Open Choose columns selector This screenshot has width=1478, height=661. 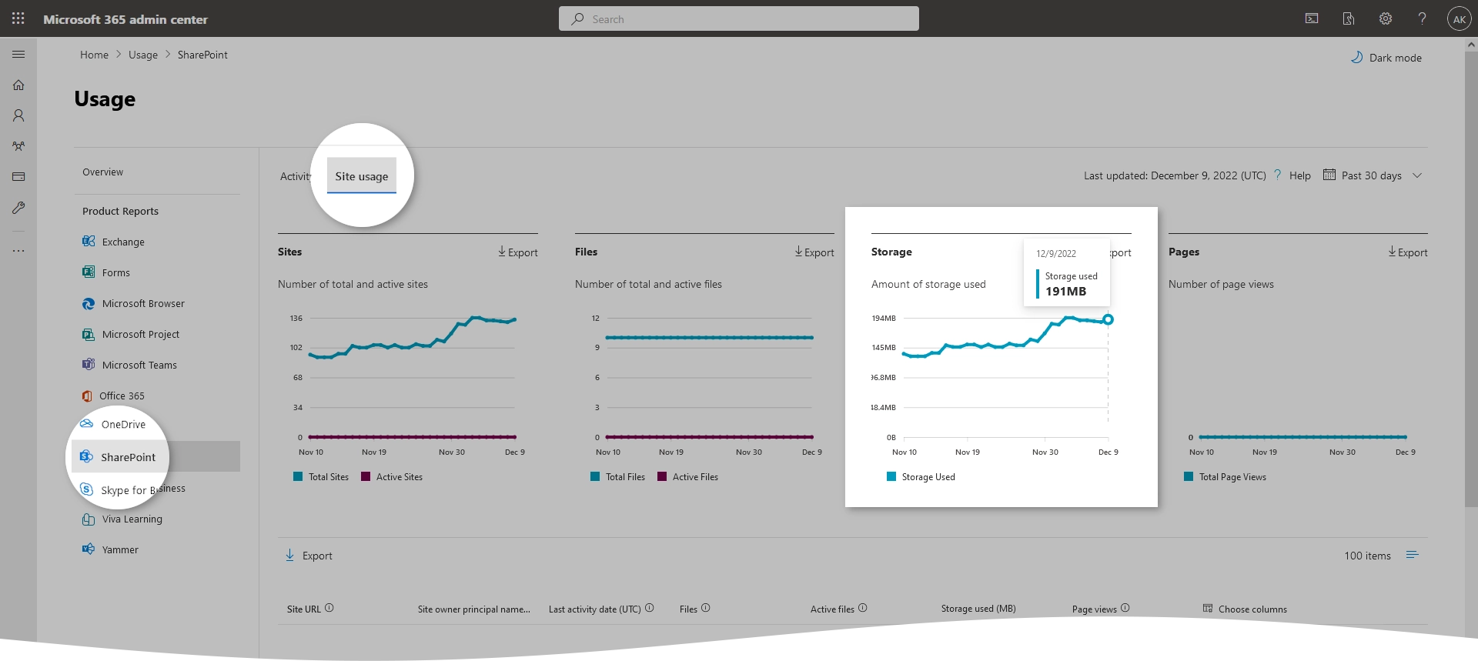1245,609
